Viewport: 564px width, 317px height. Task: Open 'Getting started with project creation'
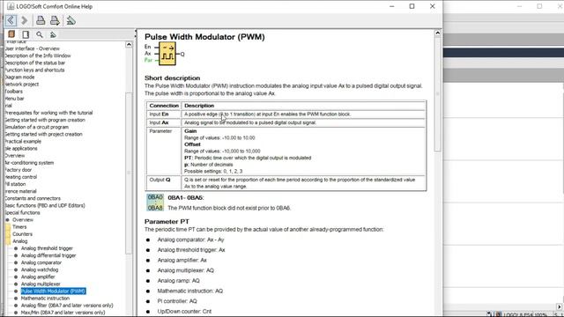coord(43,134)
